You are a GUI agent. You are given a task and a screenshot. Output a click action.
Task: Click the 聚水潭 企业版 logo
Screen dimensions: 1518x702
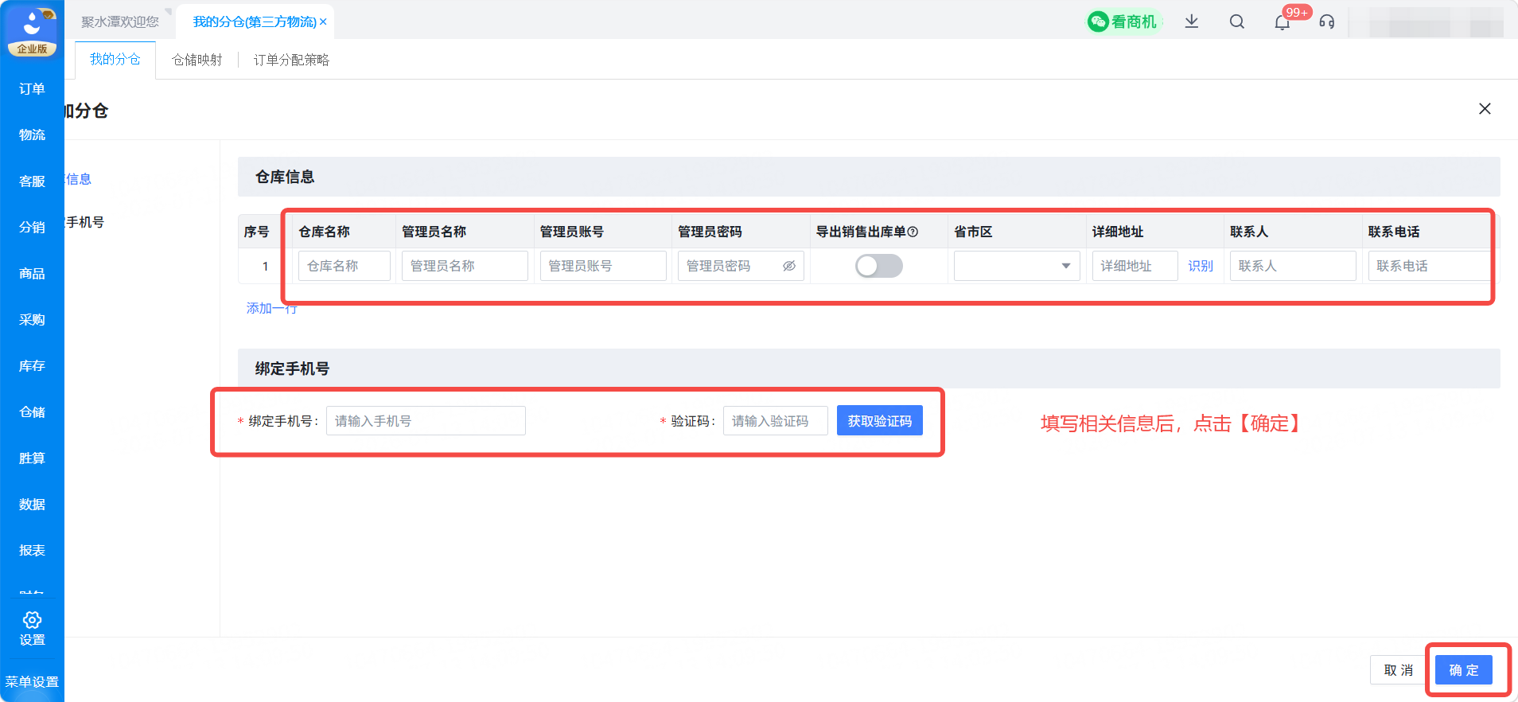point(32,32)
